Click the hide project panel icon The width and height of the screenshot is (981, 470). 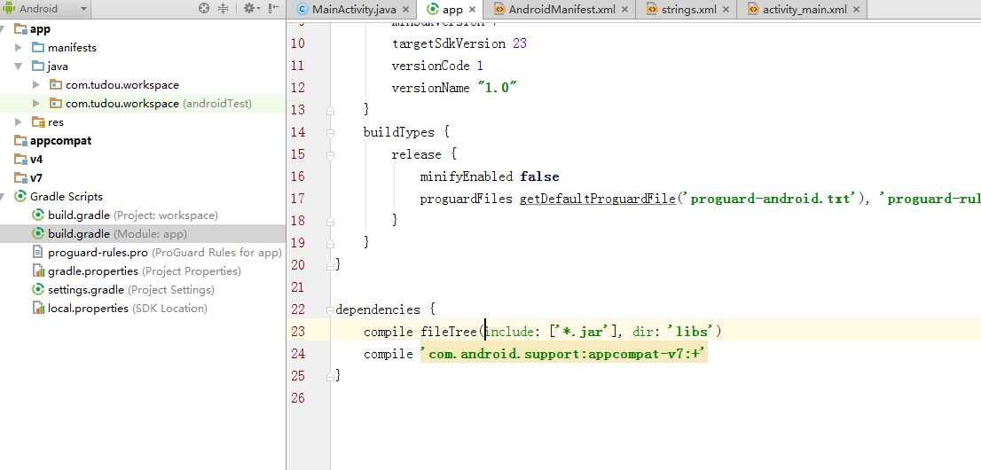tap(273, 9)
